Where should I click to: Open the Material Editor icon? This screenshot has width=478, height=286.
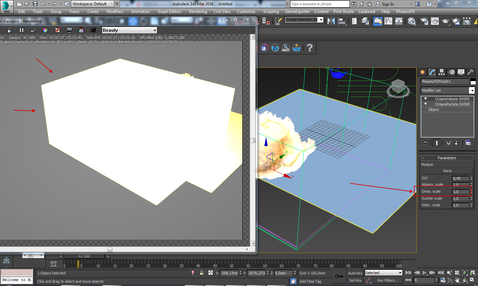pos(412,21)
